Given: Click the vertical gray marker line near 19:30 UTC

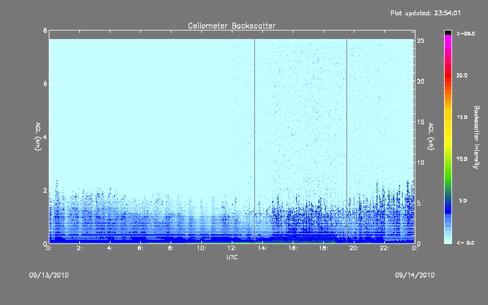Looking at the screenshot, I should coord(346,141).
